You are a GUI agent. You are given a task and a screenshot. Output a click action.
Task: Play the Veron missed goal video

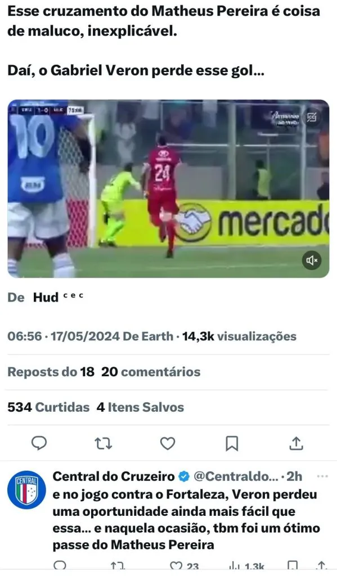click(x=168, y=188)
